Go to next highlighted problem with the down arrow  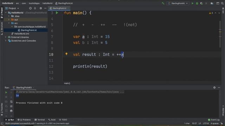coord(219,13)
